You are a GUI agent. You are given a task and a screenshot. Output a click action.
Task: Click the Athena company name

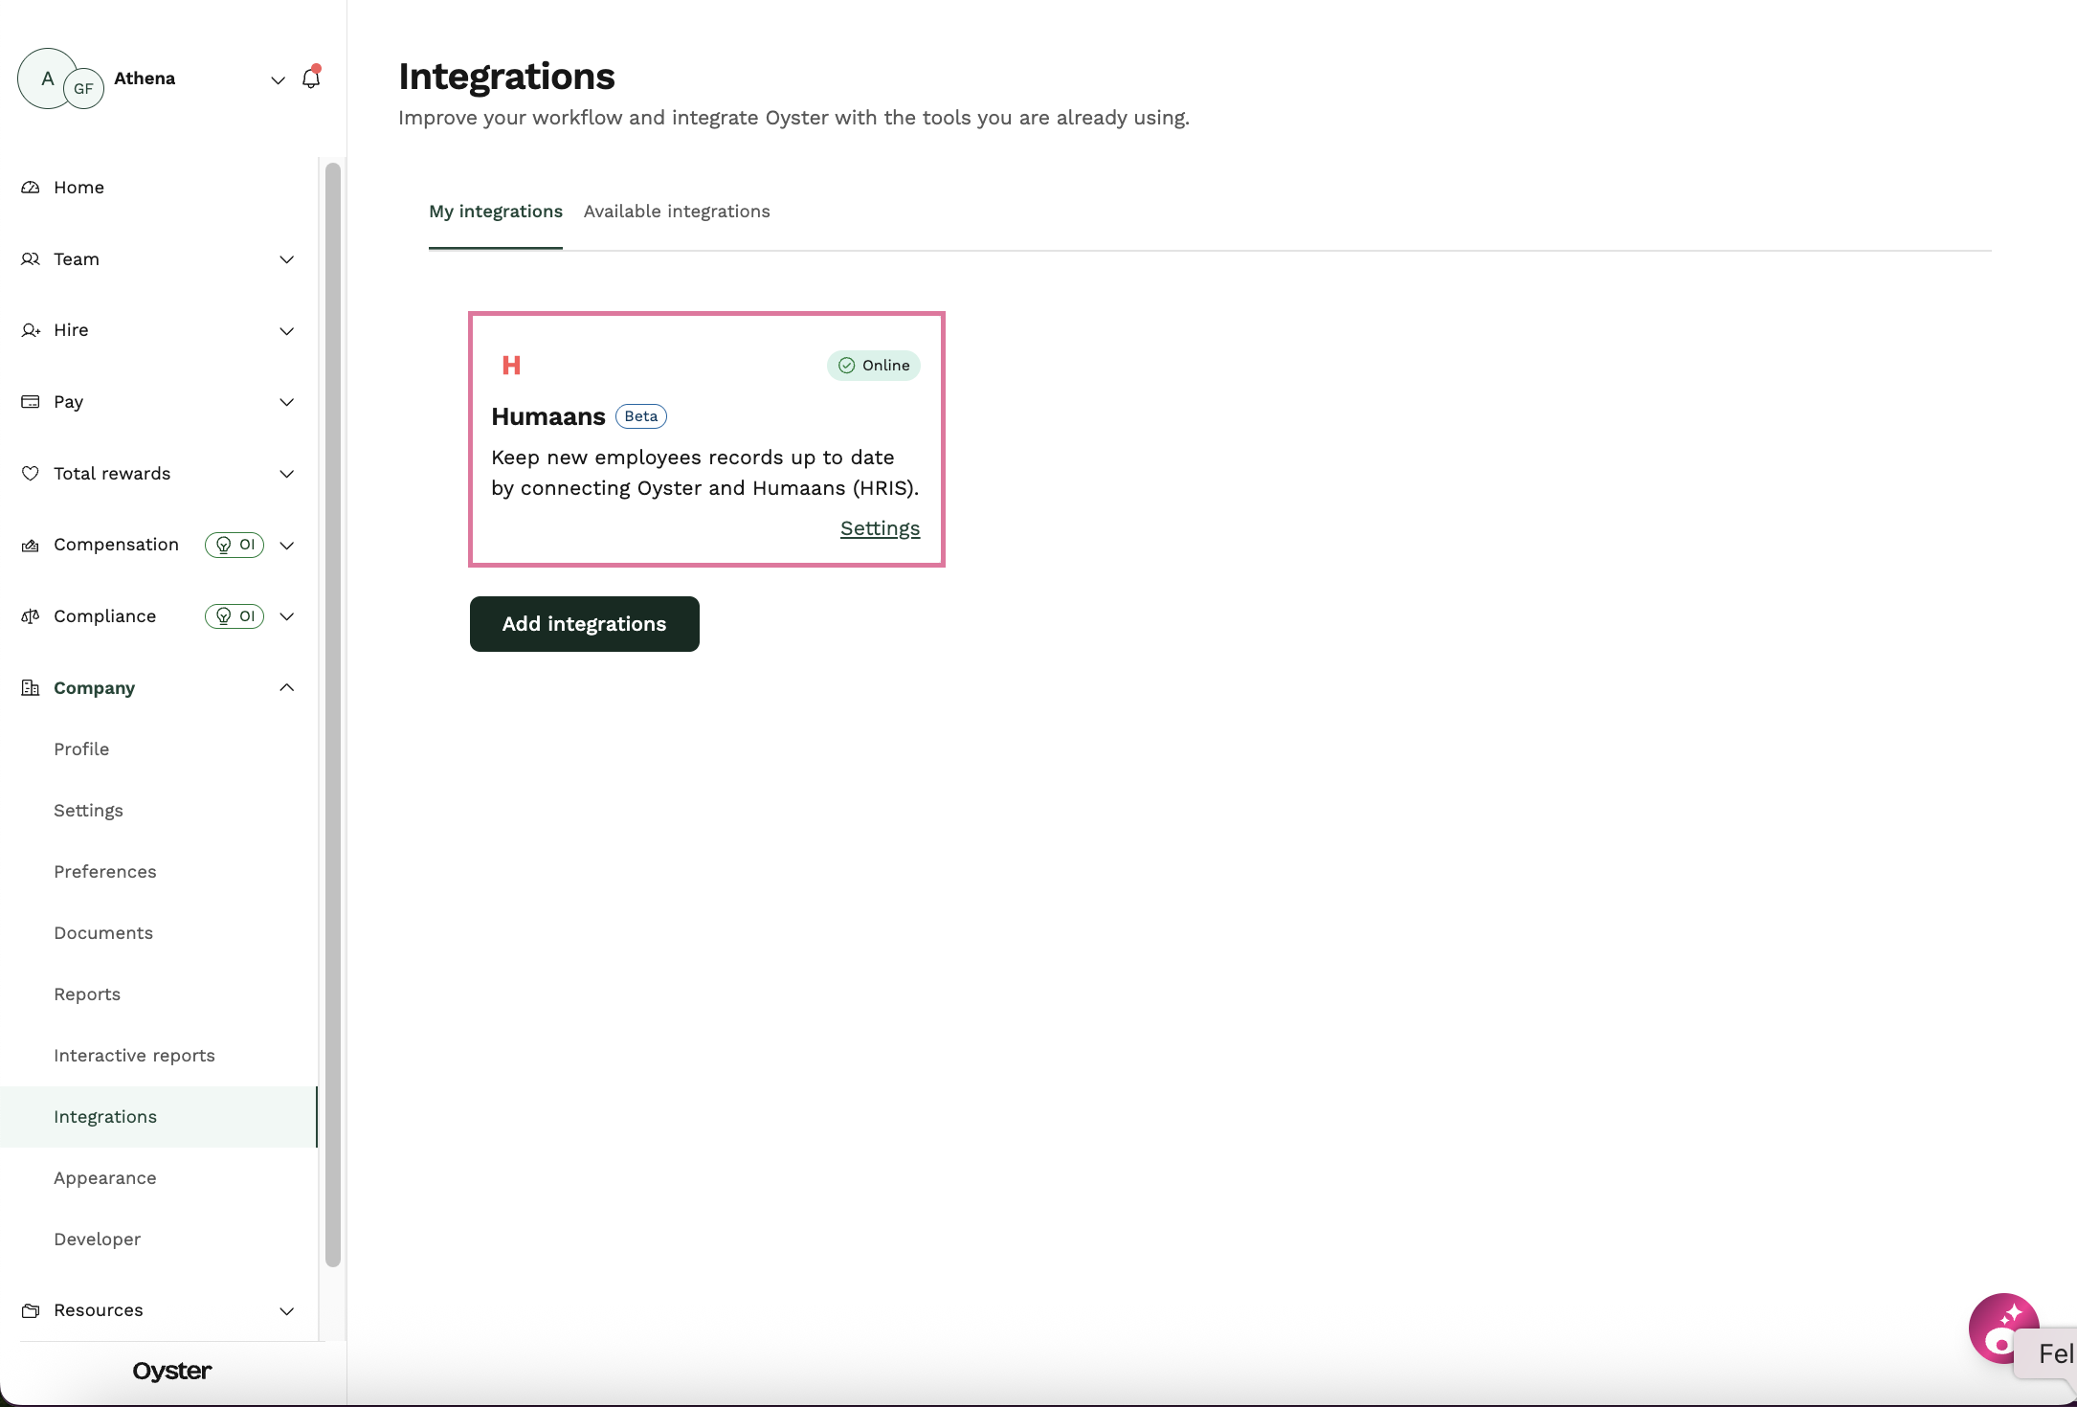click(x=145, y=78)
